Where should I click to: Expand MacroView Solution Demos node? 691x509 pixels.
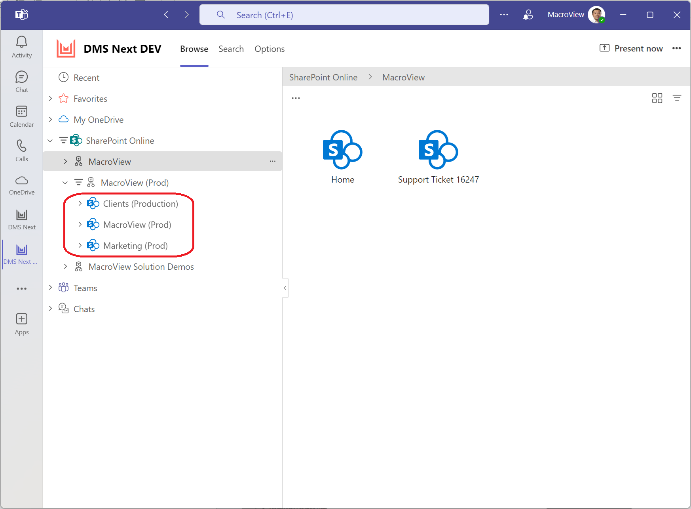pyautogui.click(x=65, y=267)
